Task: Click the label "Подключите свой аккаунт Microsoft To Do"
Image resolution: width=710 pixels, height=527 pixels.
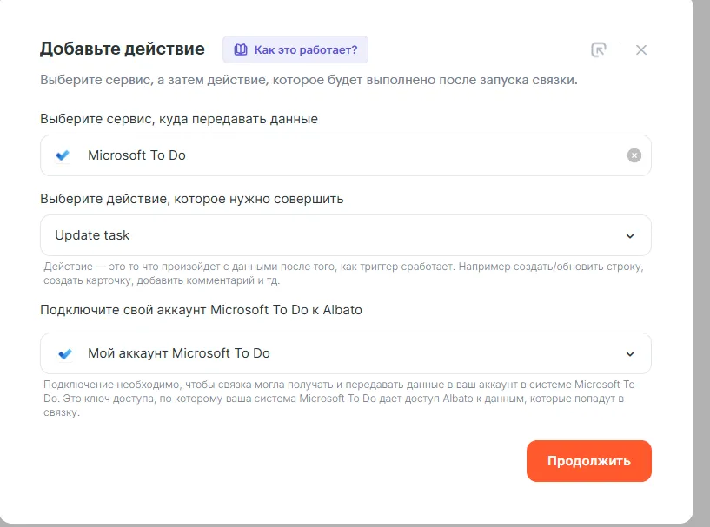Action: click(201, 310)
